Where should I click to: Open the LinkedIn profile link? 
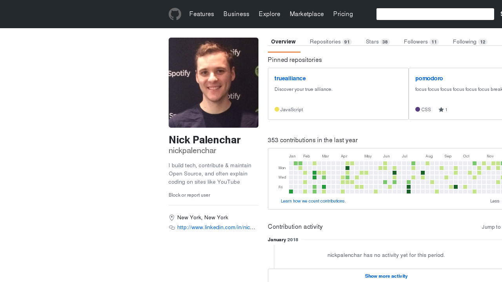point(216,228)
